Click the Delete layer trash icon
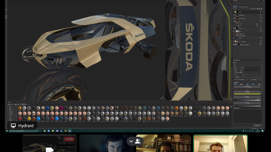This screenshot has width=271, height=152. (x=262, y=9)
